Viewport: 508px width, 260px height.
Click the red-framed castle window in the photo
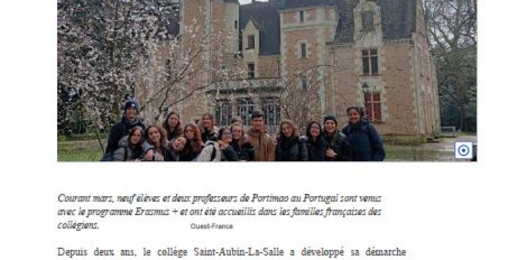tap(373, 106)
